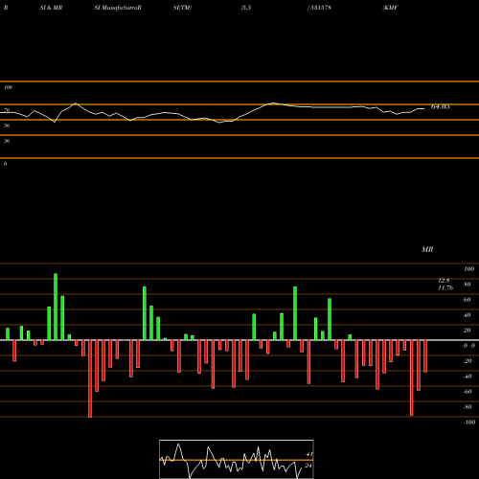Click the tallest green bar in MR histogram

tap(56, 307)
